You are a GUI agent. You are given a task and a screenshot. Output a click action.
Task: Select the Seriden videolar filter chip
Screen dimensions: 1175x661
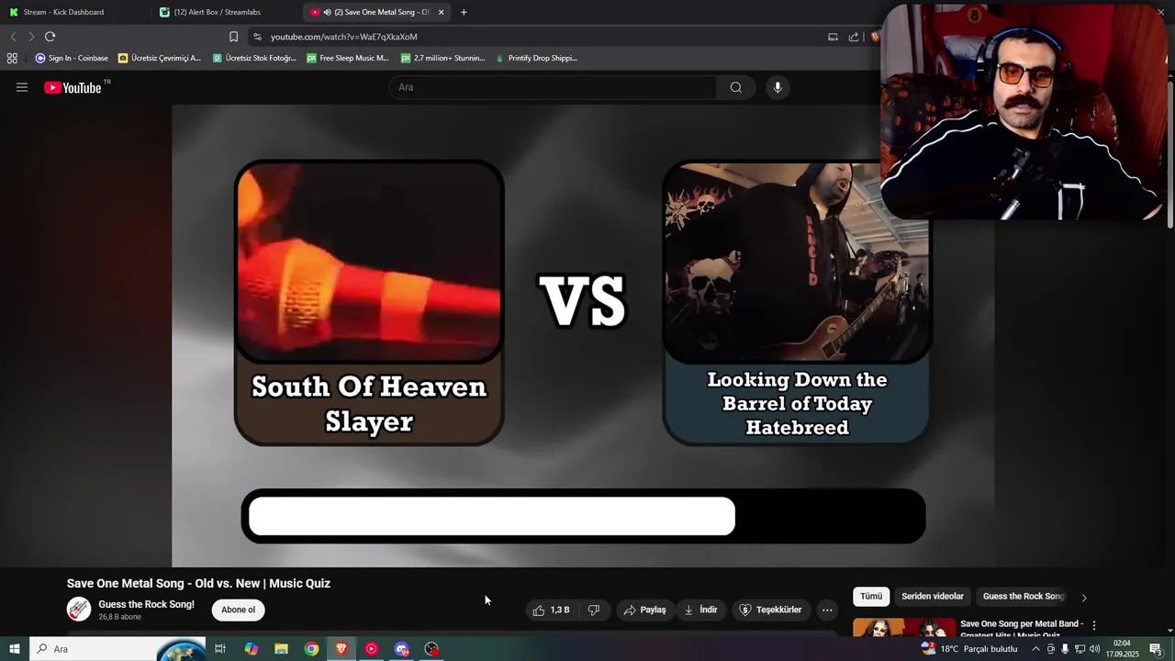pos(933,597)
